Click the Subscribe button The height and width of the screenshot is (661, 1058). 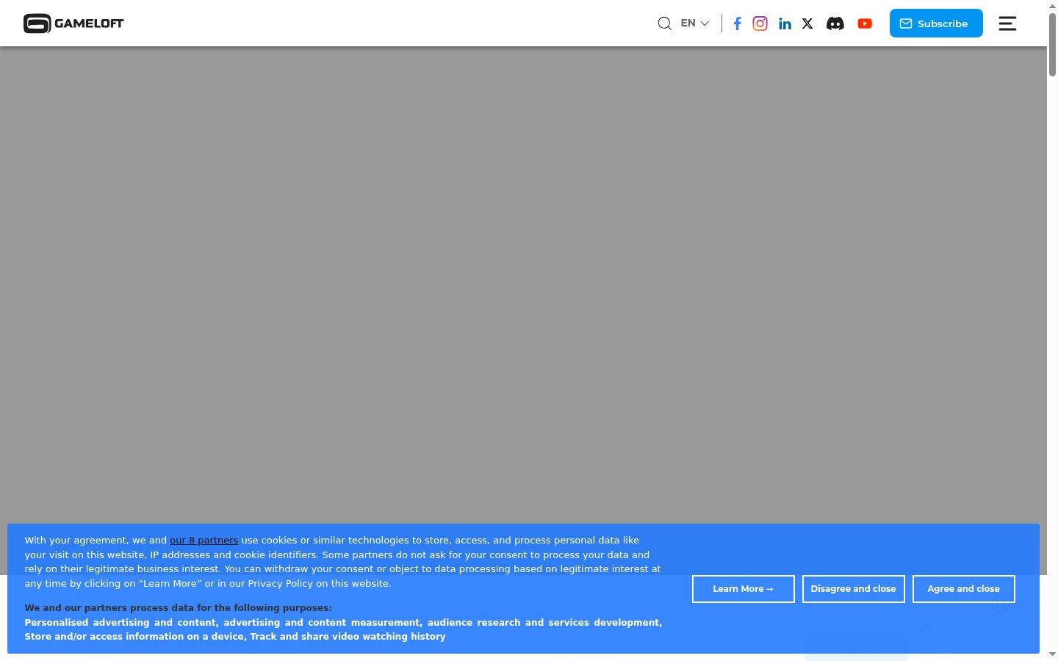936,24
